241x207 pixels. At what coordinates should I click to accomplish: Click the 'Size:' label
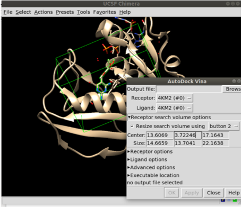[x=140, y=143]
